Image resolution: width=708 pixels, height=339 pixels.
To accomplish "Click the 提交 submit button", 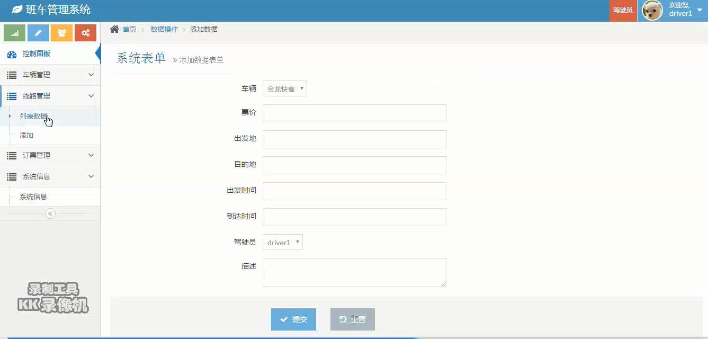I will point(294,319).
